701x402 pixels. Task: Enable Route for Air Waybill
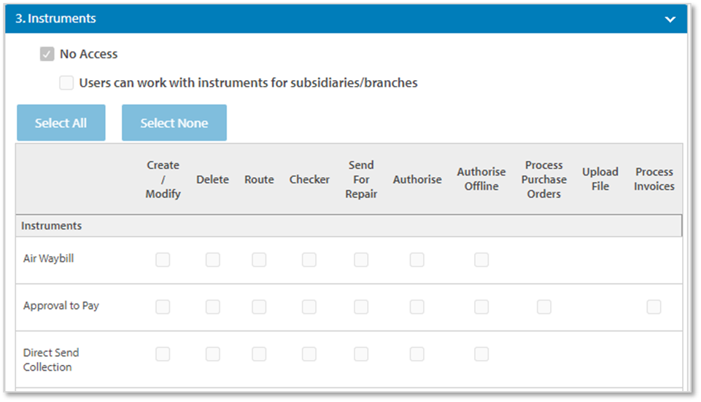pos(259,260)
